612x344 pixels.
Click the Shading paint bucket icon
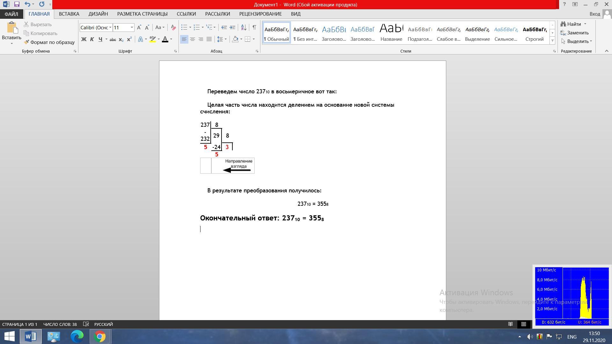[235, 39]
